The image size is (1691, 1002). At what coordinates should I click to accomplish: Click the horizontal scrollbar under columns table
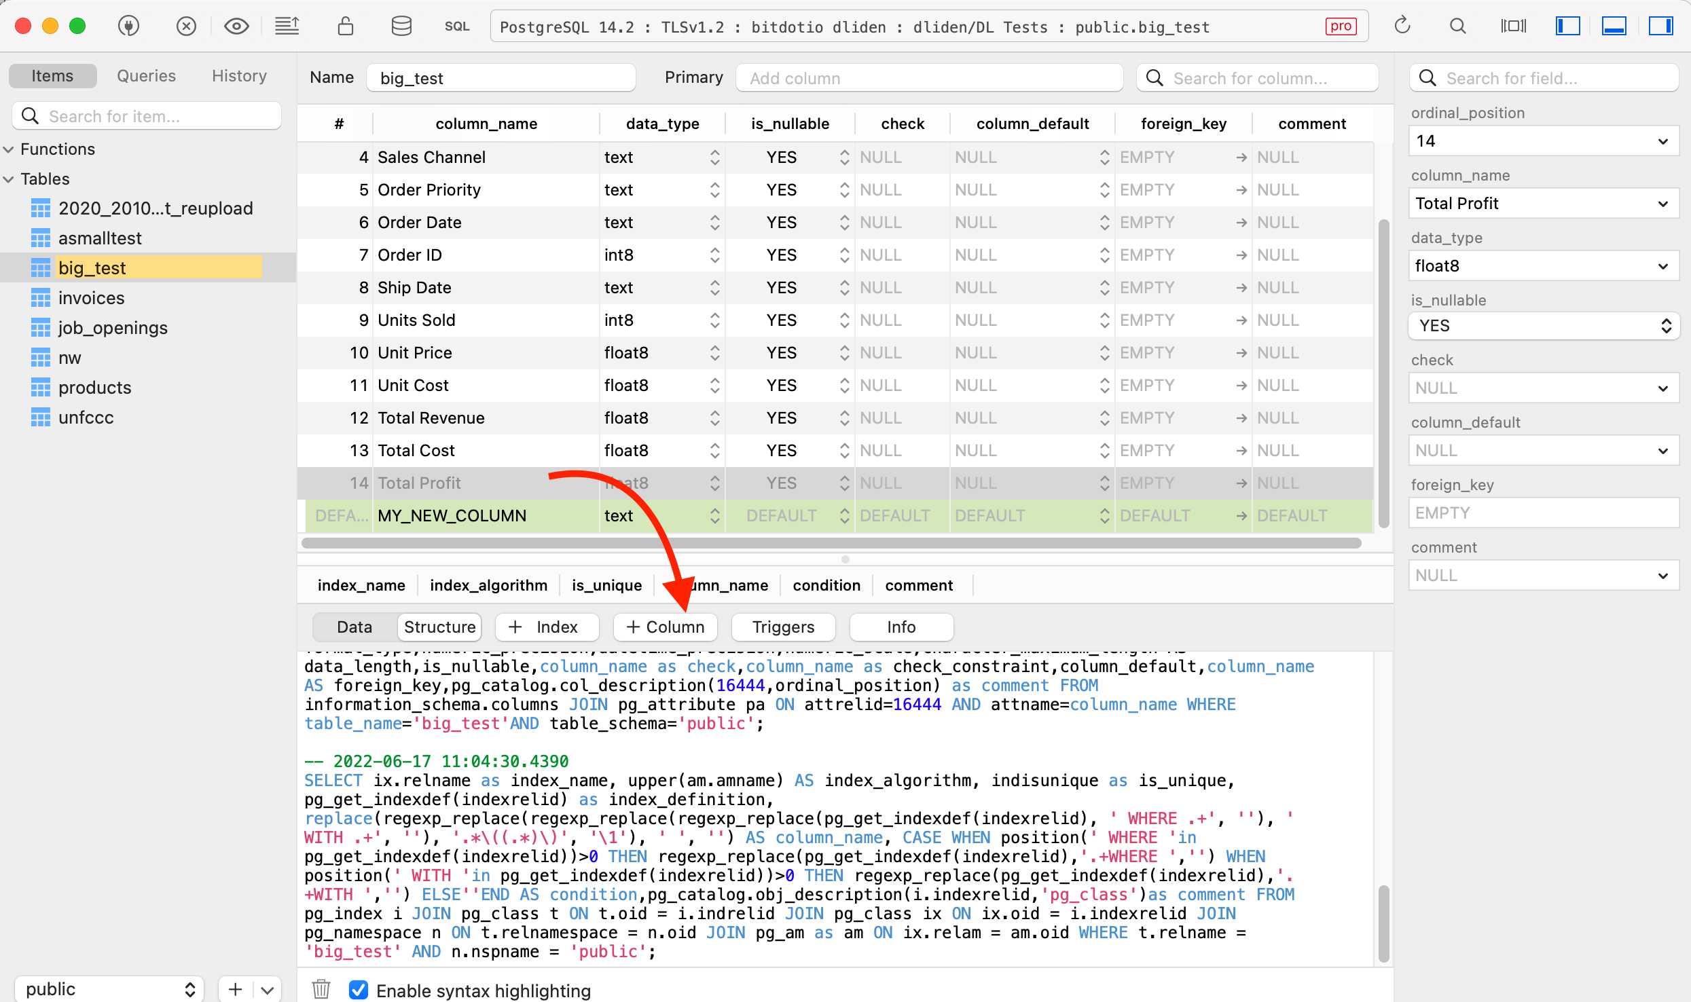[831, 543]
